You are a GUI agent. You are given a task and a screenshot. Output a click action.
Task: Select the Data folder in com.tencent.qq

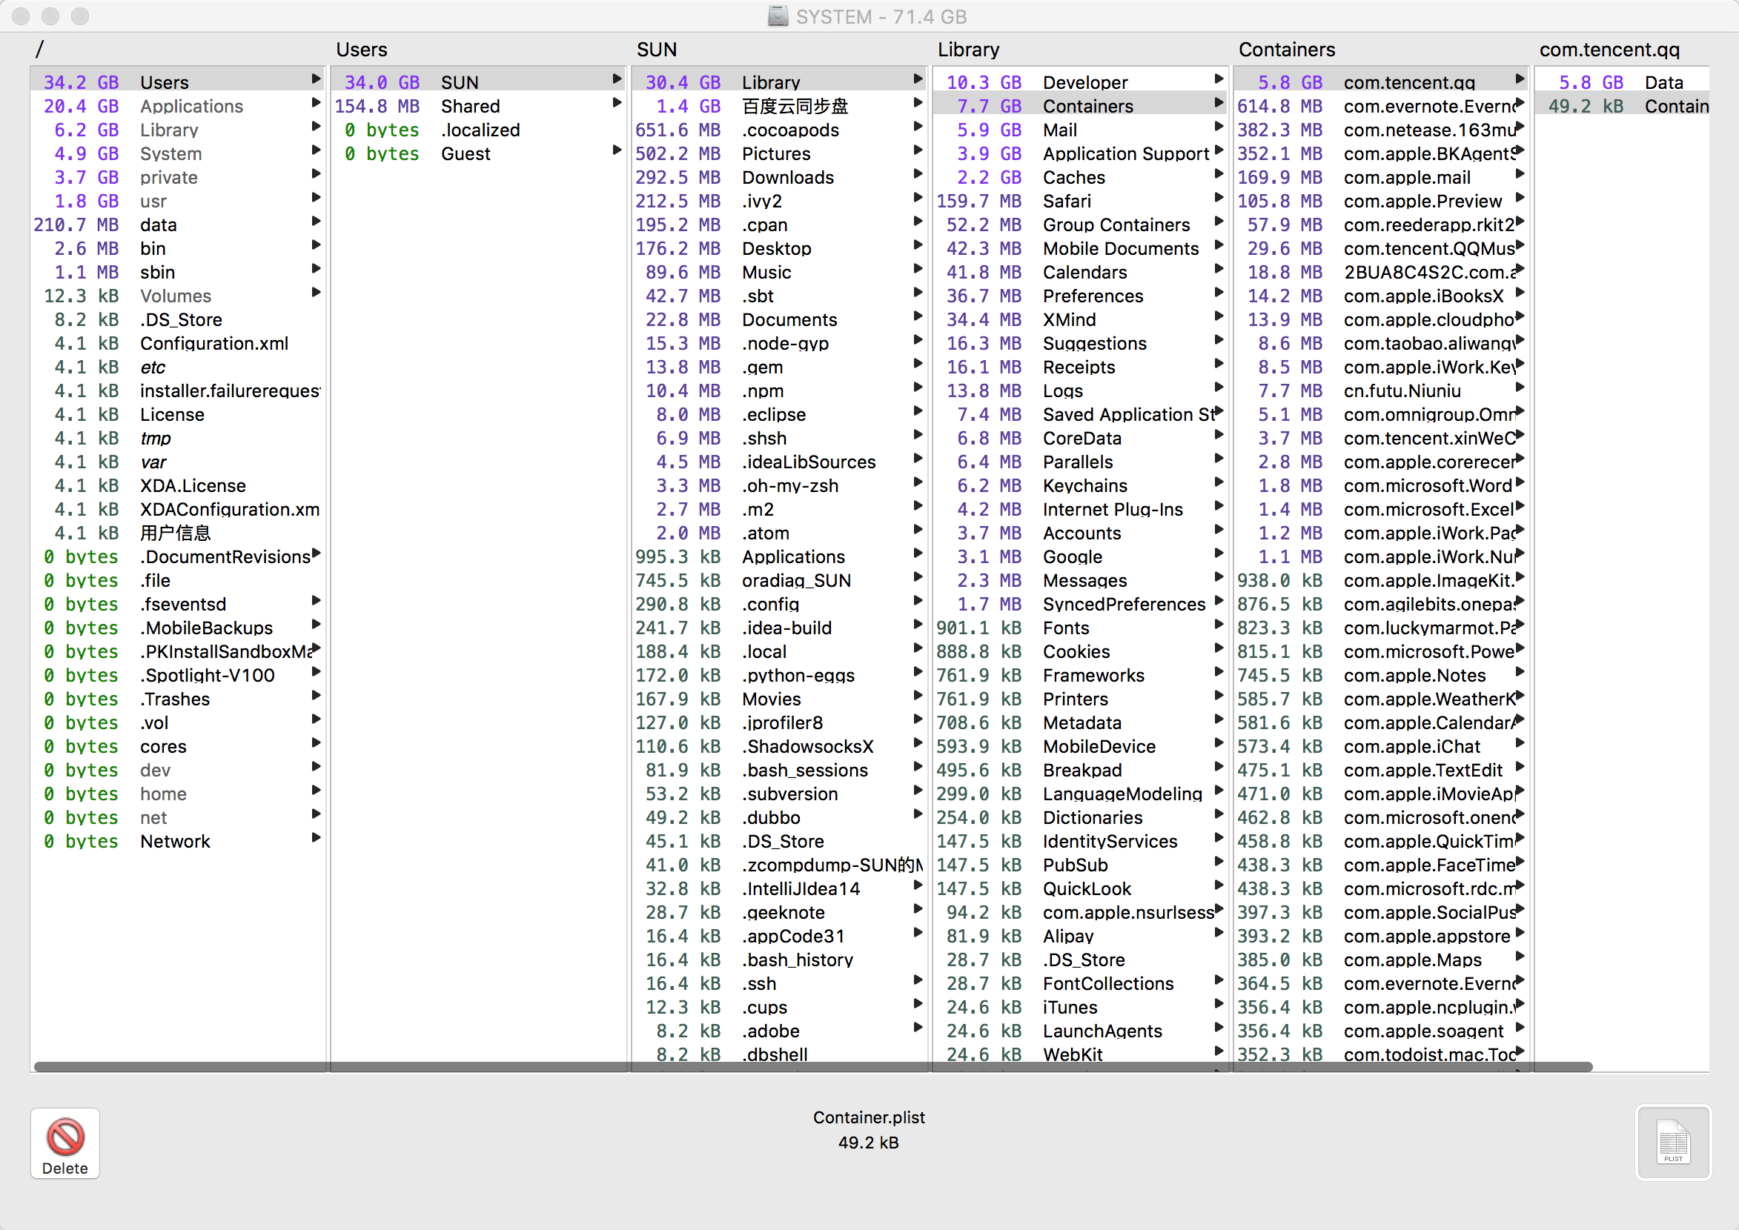[1663, 82]
